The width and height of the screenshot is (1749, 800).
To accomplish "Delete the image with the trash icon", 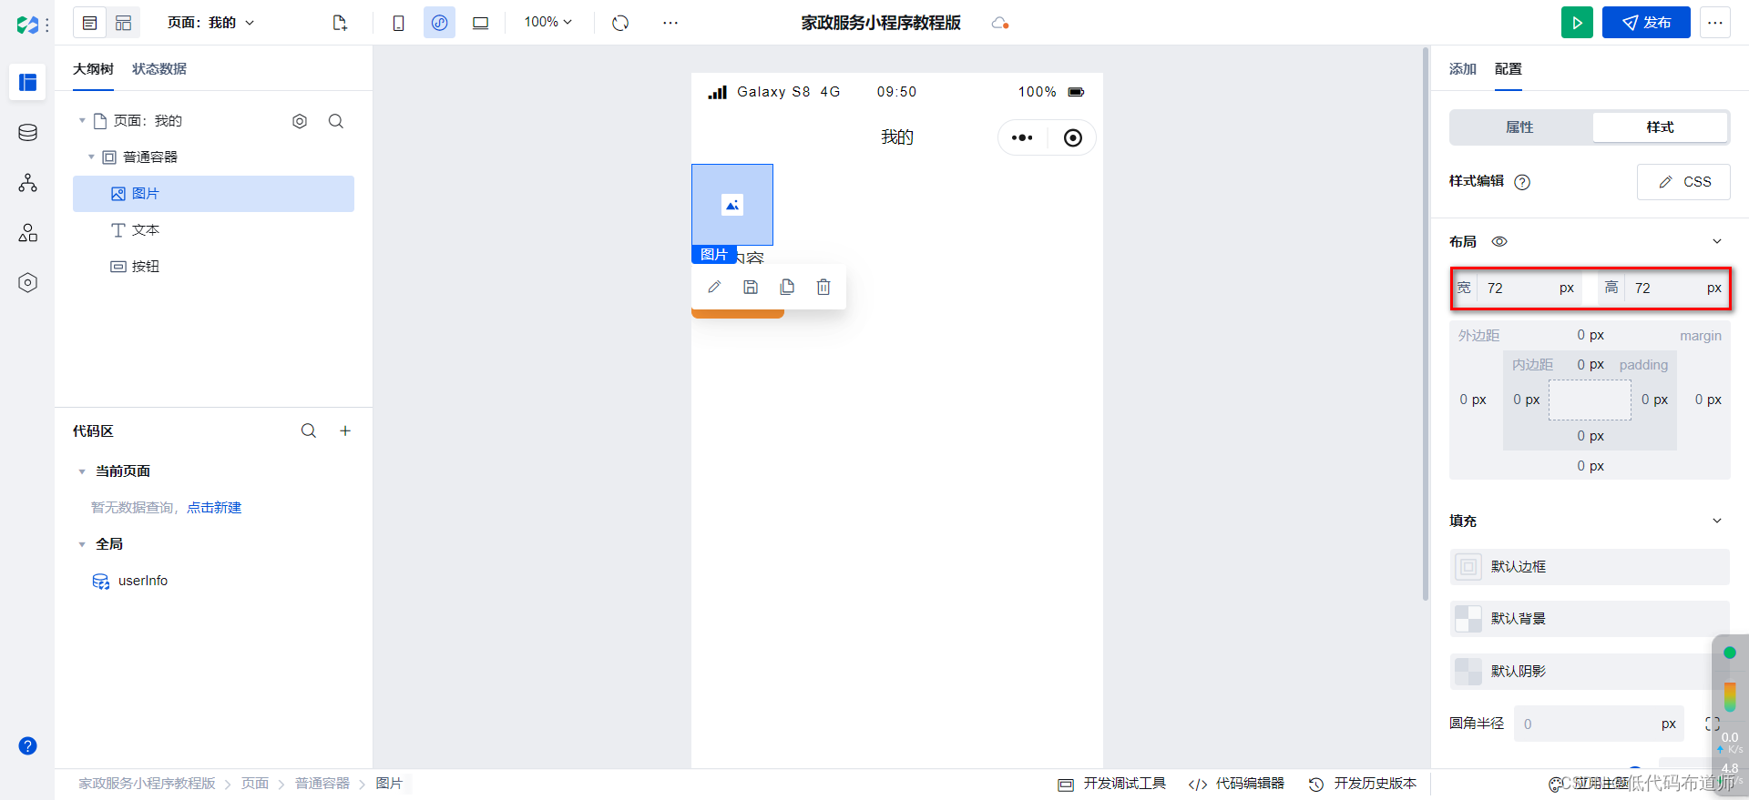I will pyautogui.click(x=823, y=287).
